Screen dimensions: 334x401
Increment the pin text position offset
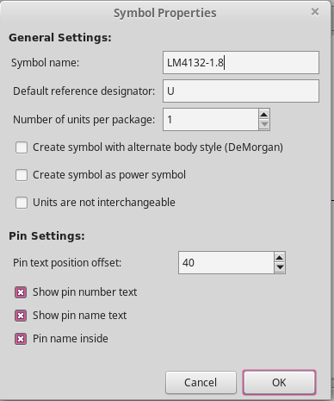pos(280,257)
